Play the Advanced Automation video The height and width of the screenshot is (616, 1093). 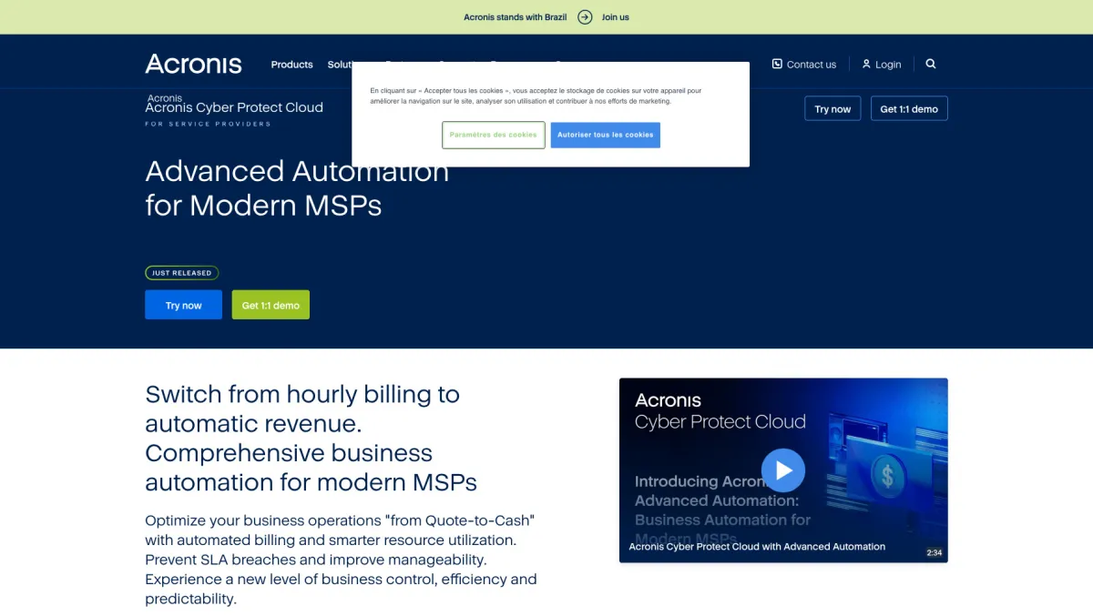click(x=783, y=470)
